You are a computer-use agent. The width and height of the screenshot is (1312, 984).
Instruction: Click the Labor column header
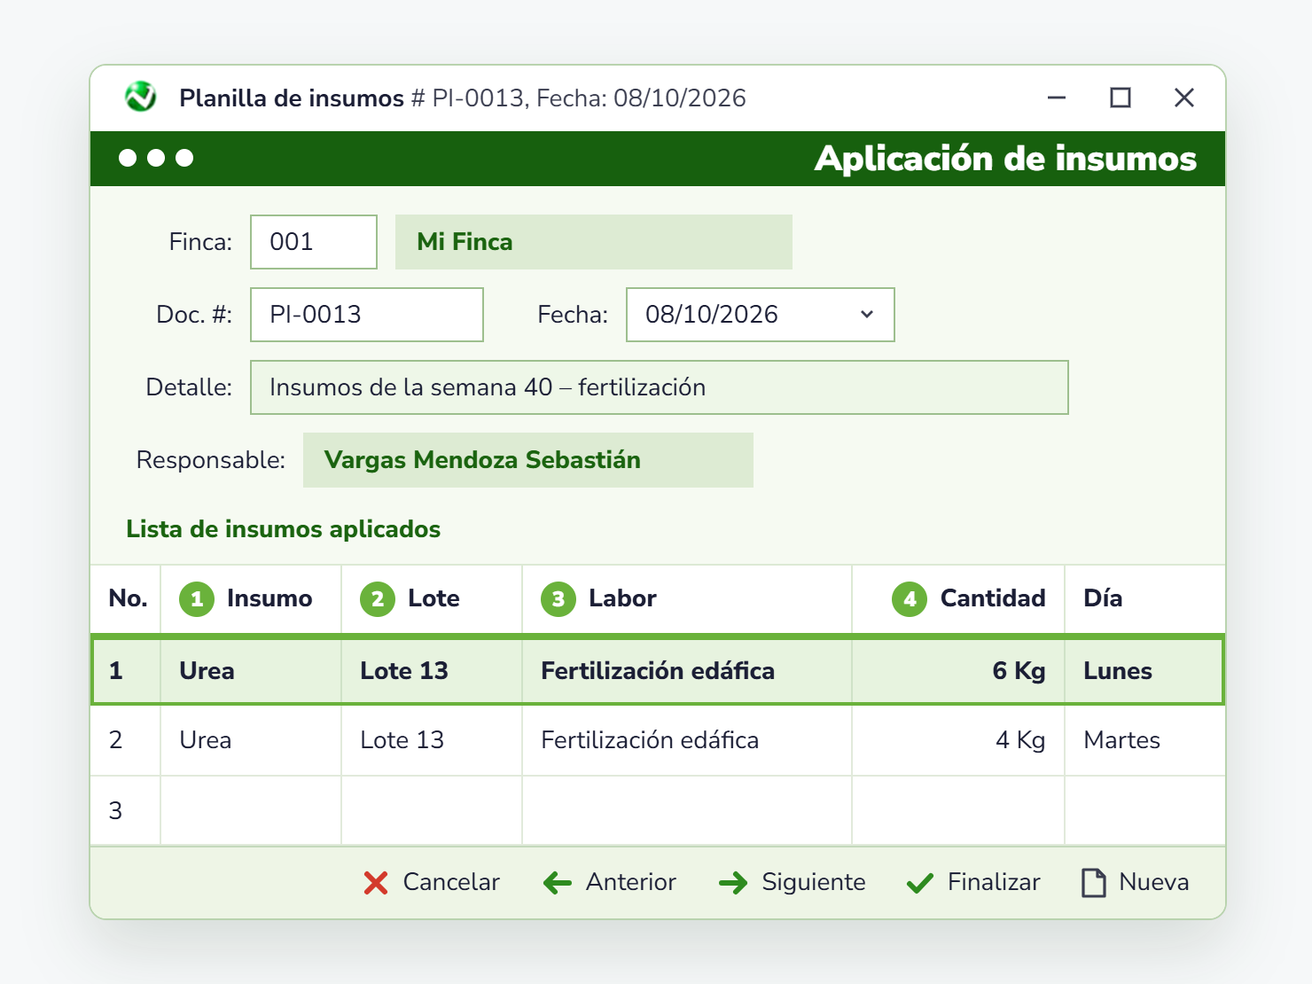pos(687,599)
